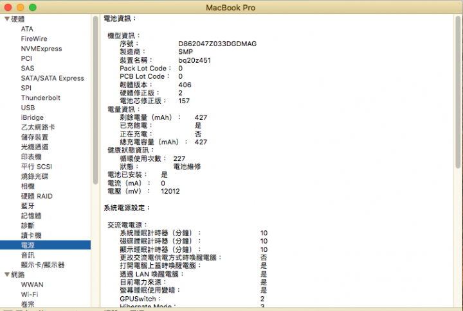Open SATA/SATA Express entry
This screenshot has height=311, width=463.
(53, 78)
